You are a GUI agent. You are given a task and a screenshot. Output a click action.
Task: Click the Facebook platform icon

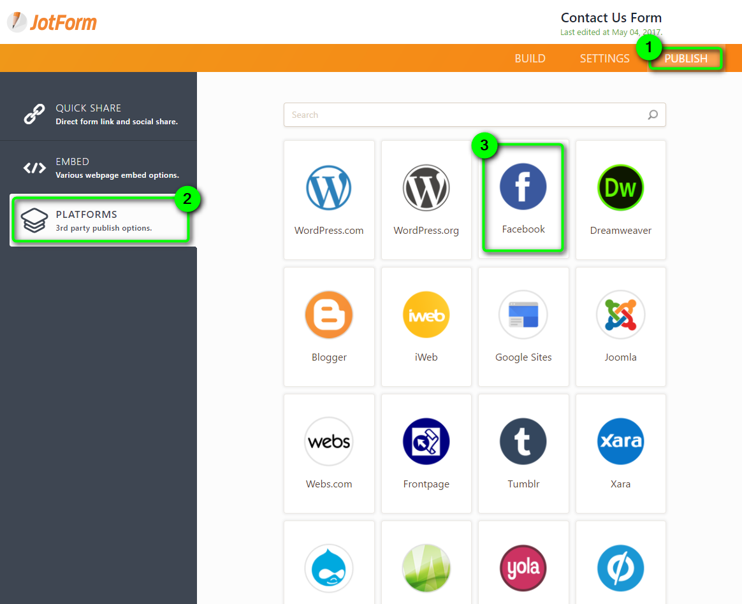click(523, 187)
